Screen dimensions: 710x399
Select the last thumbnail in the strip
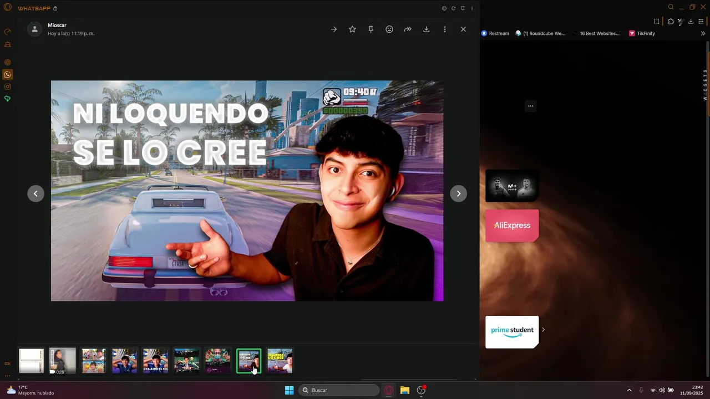pyautogui.click(x=280, y=361)
